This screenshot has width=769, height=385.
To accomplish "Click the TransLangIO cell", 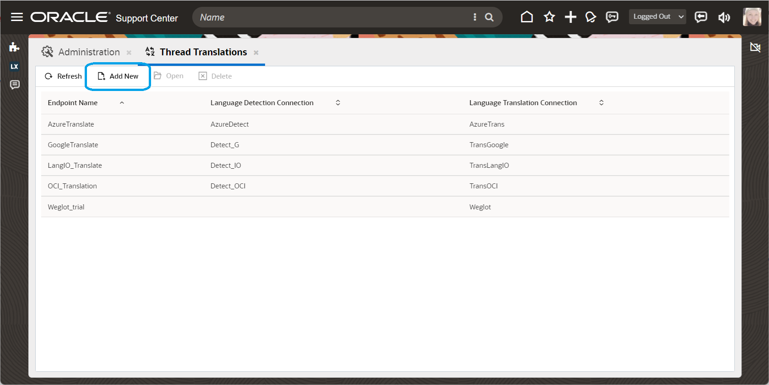I will (x=489, y=166).
